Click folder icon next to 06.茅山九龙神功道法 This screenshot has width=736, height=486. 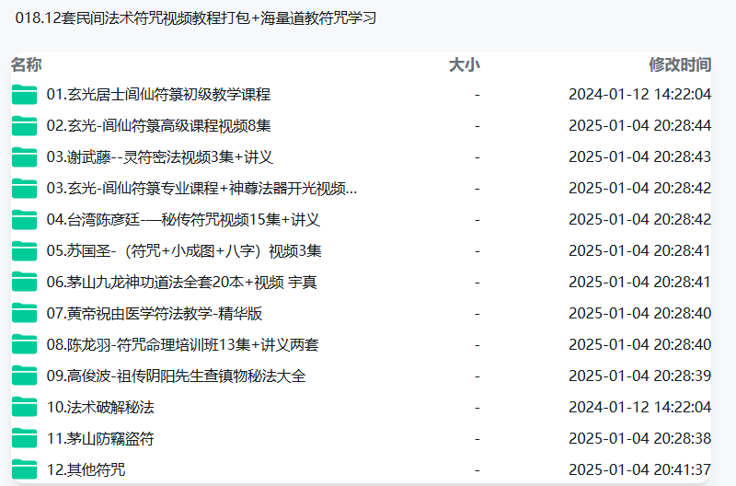24,283
